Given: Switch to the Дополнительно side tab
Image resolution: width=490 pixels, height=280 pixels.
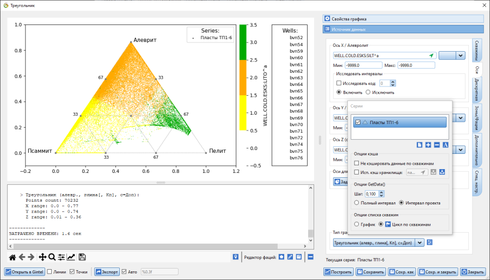Looking at the screenshot, I should (x=477, y=150).
